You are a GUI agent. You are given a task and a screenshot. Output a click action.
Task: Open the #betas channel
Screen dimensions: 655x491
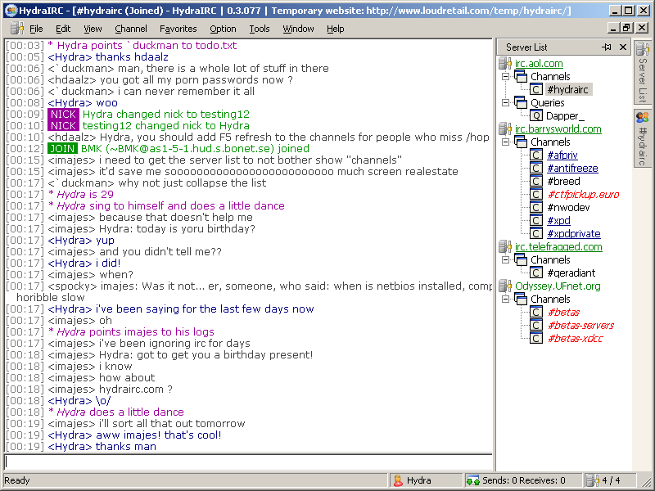tap(563, 313)
